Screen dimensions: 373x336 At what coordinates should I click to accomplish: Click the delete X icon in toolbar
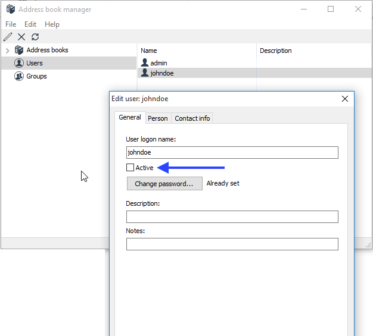(21, 37)
